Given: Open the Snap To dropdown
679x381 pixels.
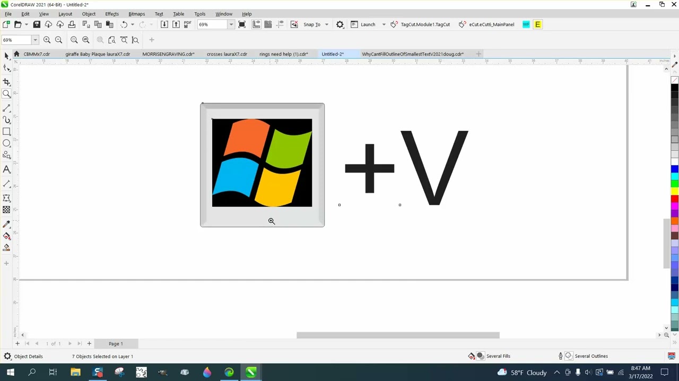Looking at the screenshot, I should coord(315,24).
